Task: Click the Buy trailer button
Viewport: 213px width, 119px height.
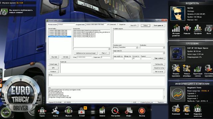Action: click(54, 57)
